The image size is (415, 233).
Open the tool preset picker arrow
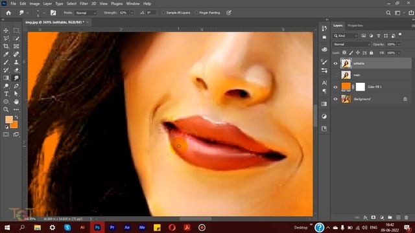point(27,13)
